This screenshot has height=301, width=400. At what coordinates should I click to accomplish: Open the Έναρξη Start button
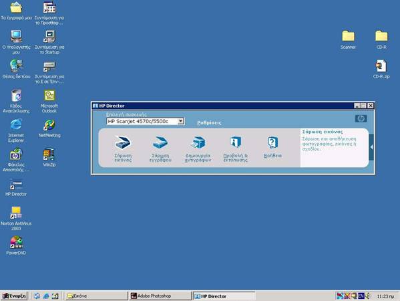click(14, 296)
